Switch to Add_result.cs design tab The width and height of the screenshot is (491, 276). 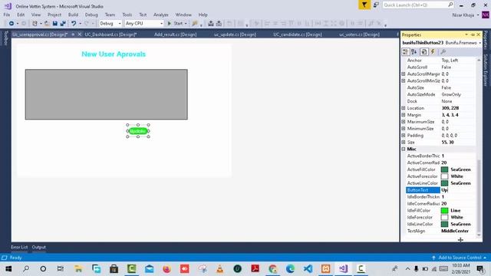click(176, 34)
